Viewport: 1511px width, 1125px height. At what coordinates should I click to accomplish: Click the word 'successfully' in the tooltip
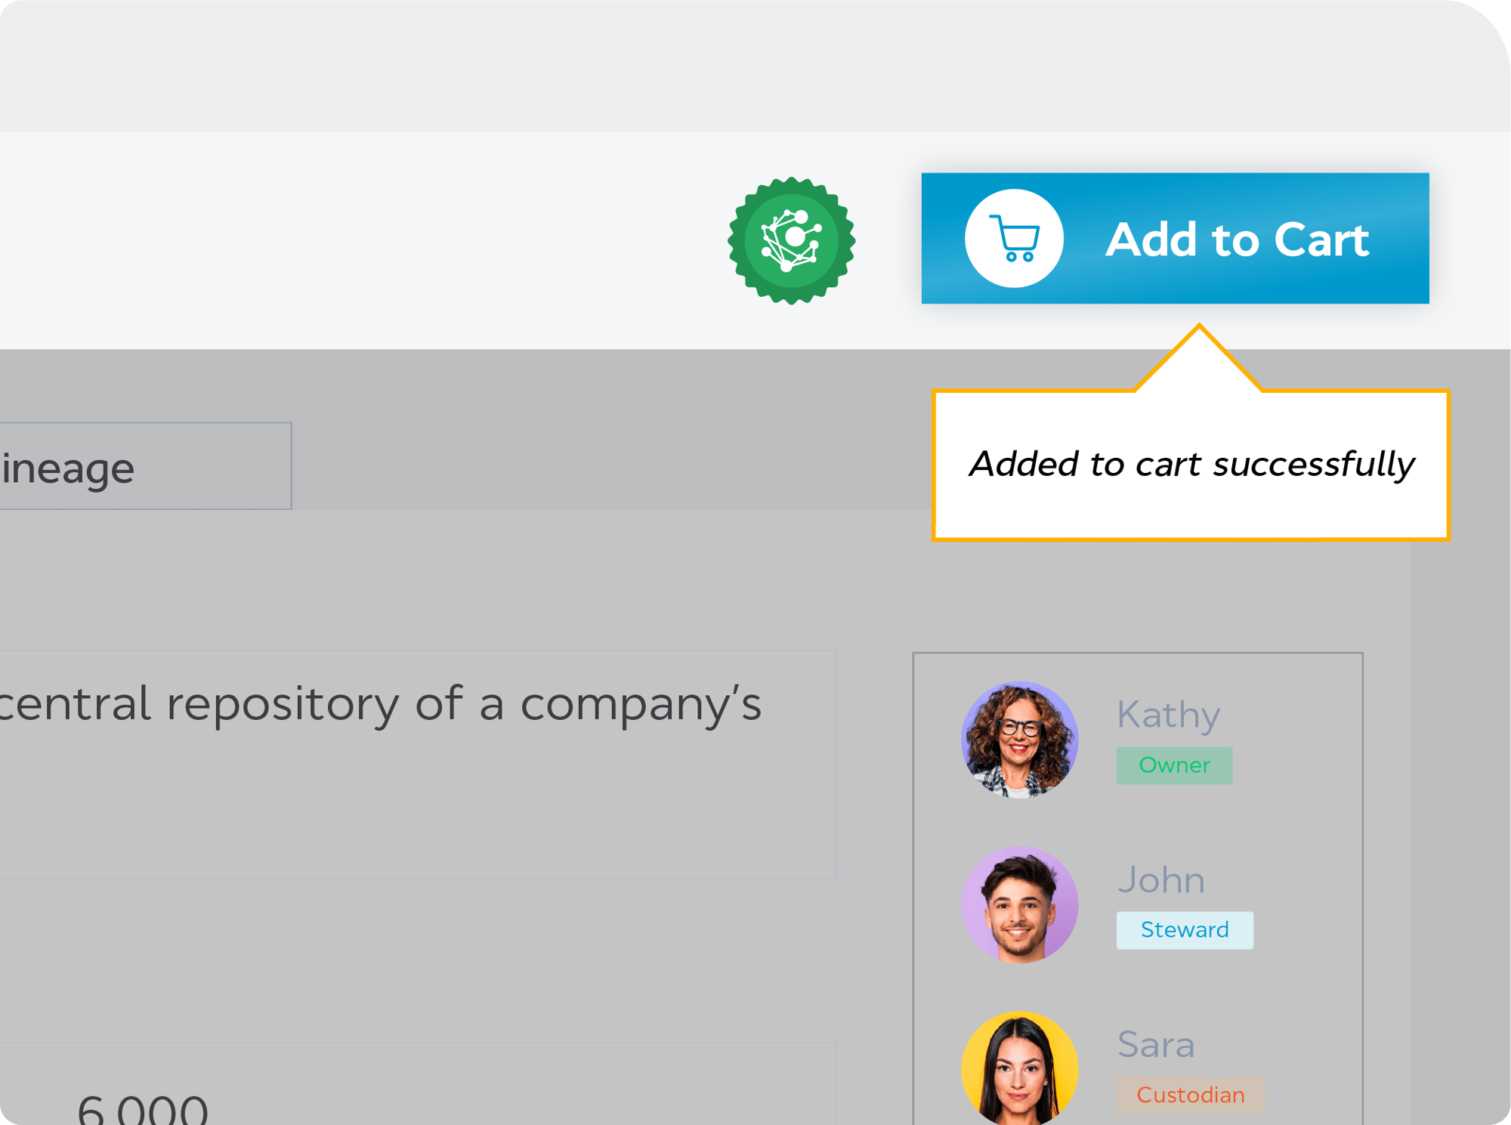pyautogui.click(x=1314, y=464)
